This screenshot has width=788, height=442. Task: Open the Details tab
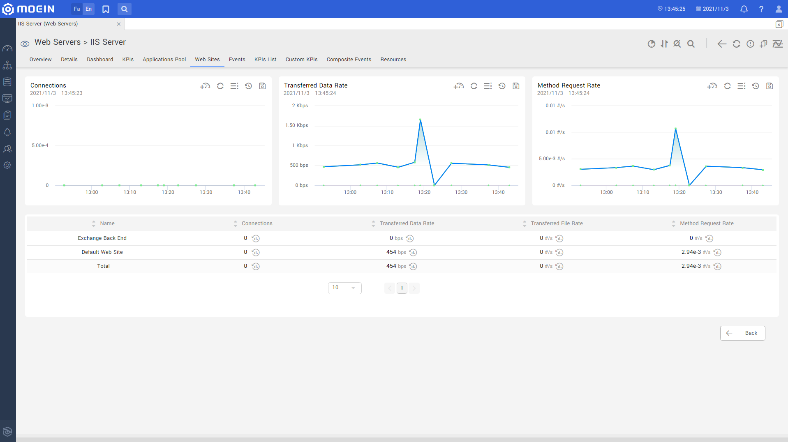69,60
